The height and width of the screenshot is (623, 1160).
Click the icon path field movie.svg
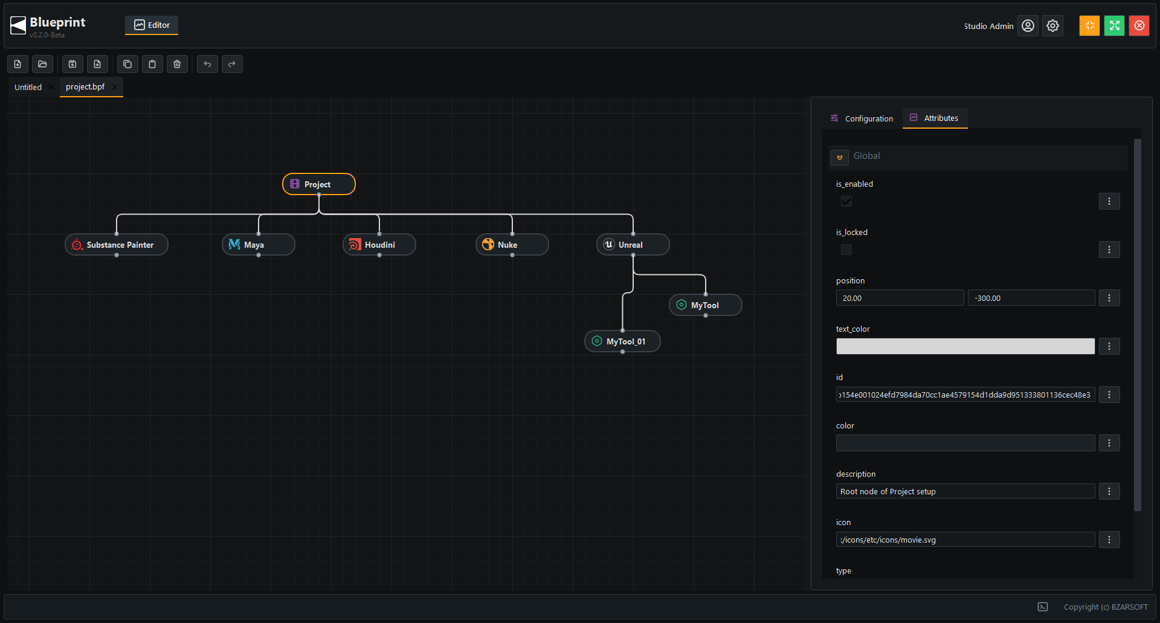click(x=965, y=540)
